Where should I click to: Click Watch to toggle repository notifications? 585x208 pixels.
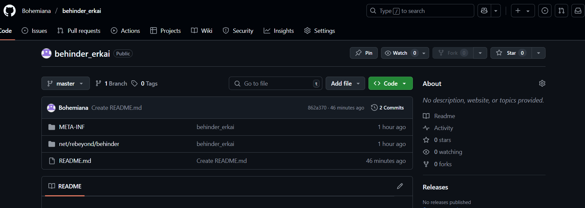click(x=396, y=53)
